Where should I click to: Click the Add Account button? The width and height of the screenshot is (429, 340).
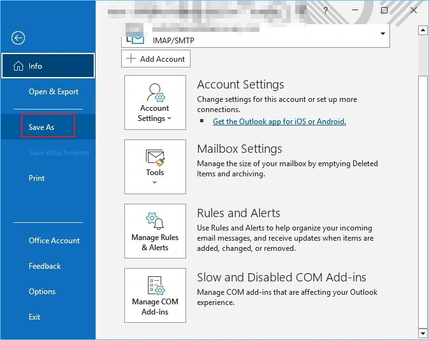(x=156, y=59)
